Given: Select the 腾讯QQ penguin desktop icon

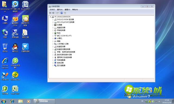Looking at the screenshot, I should tap(15, 48).
